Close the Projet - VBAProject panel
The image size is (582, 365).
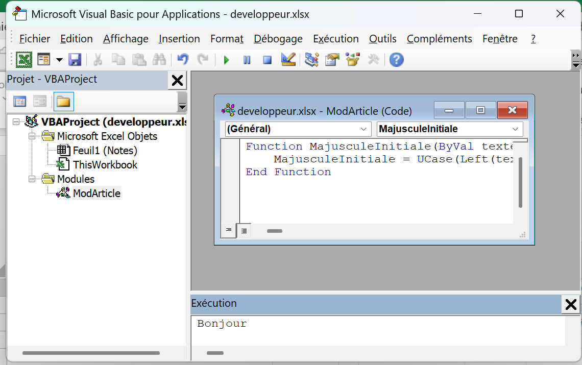(x=177, y=80)
